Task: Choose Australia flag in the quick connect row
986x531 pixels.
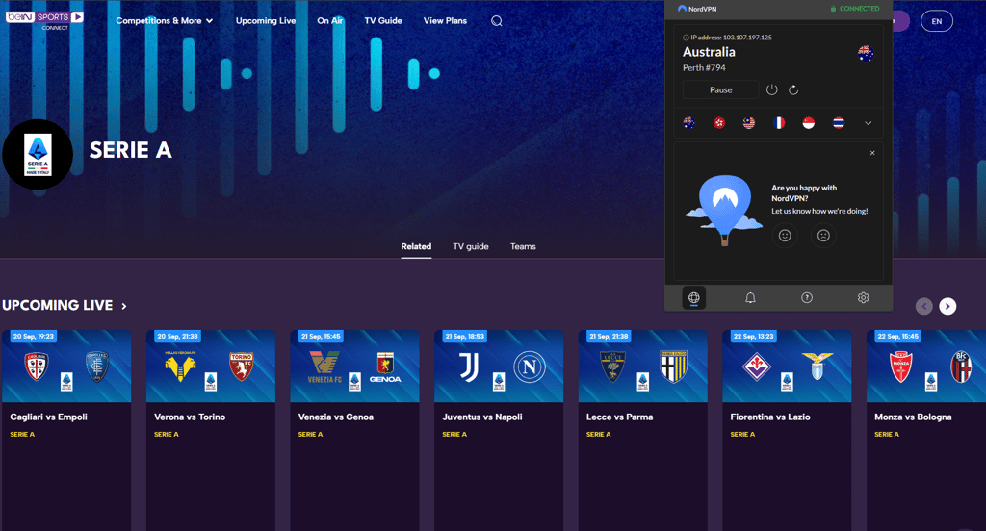Action: tap(689, 123)
